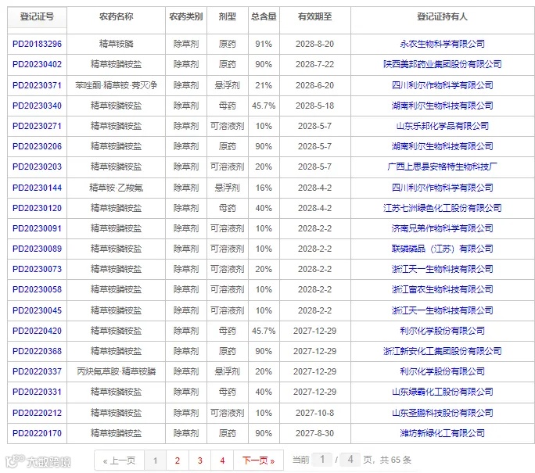Select expiry date 2027-10-8

point(314,413)
